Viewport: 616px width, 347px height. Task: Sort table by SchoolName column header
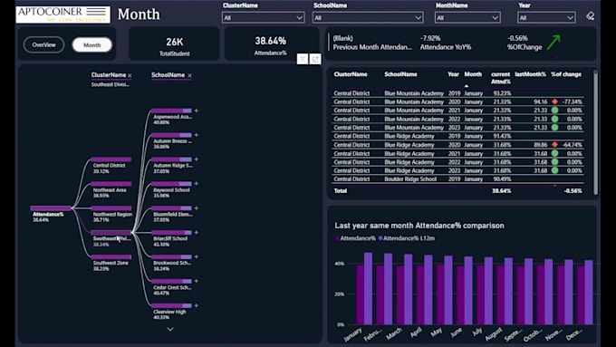tap(400, 74)
